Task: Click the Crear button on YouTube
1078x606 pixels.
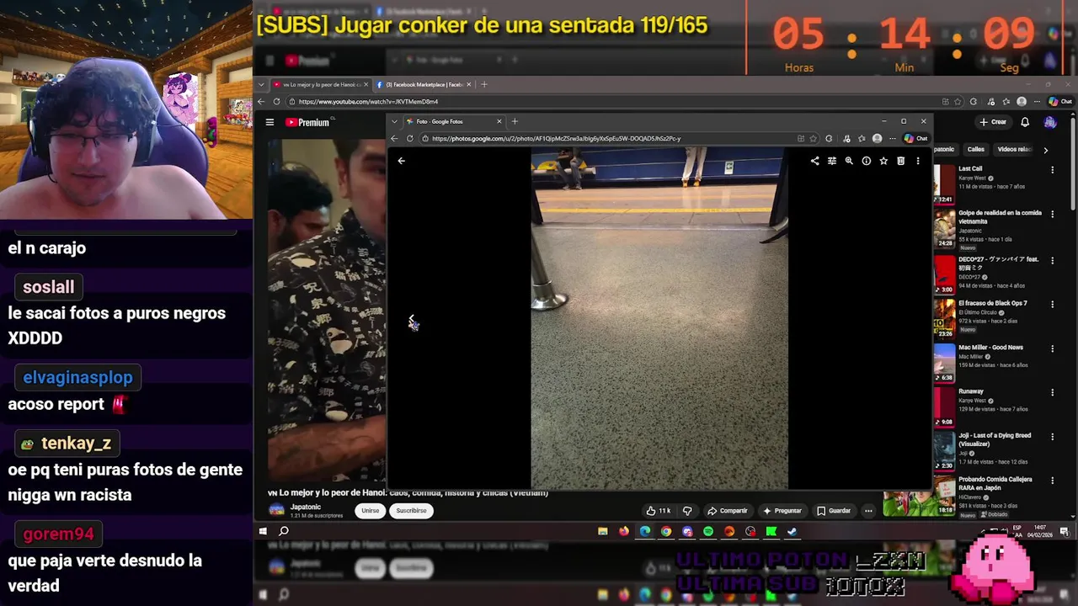Action: tap(994, 122)
